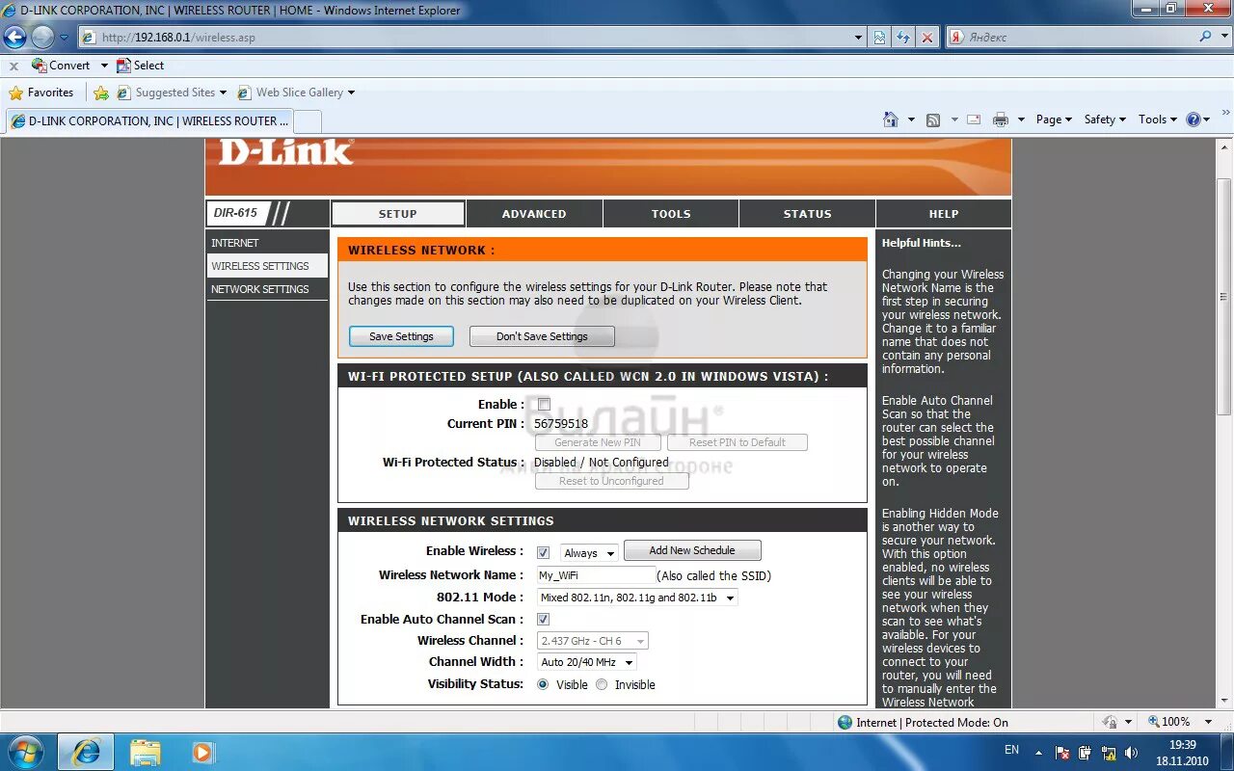The width and height of the screenshot is (1234, 771).
Task: Click Internet Explorer taskbar icon
Action: 86,752
